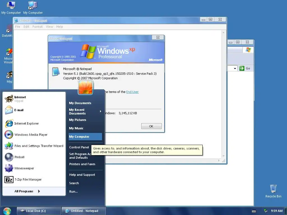Screen dimensions: 287x215
Task: Open the End-User license link
Action: click(x=132, y=92)
